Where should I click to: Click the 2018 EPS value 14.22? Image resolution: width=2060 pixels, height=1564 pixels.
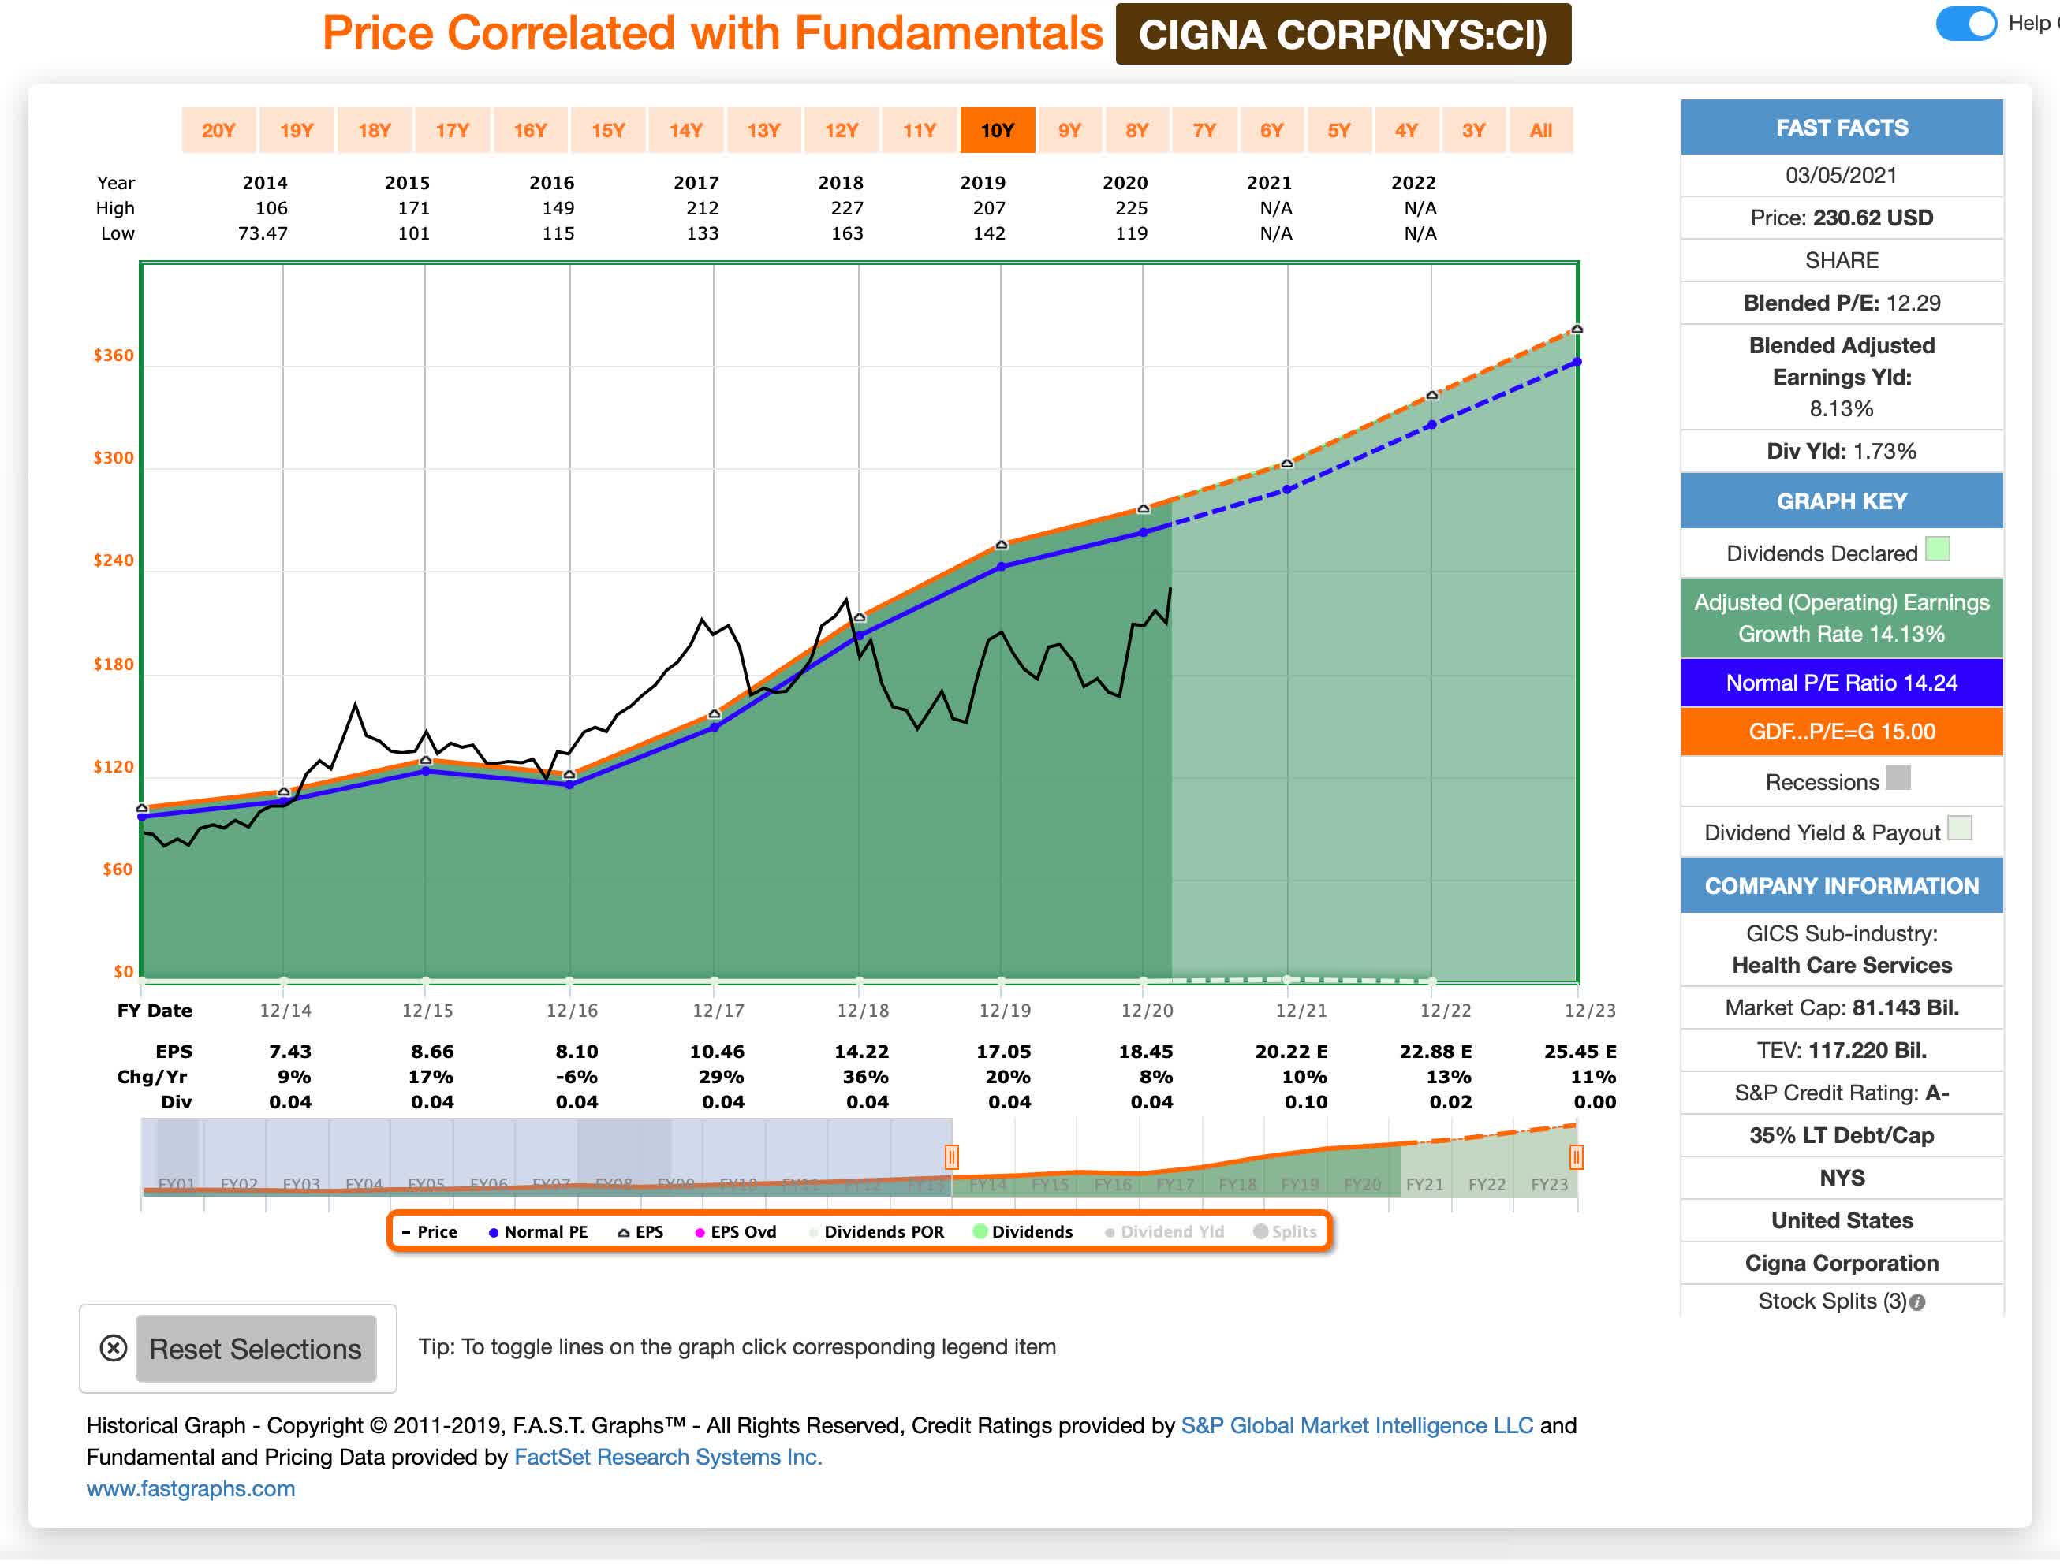[x=861, y=1051]
